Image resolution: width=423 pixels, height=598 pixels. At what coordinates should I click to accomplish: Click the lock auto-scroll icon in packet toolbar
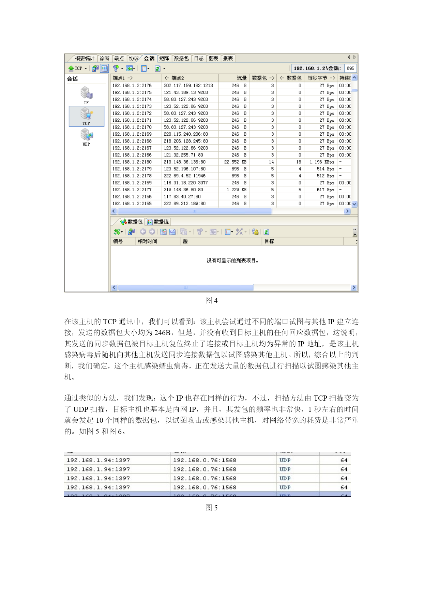[x=255, y=232]
